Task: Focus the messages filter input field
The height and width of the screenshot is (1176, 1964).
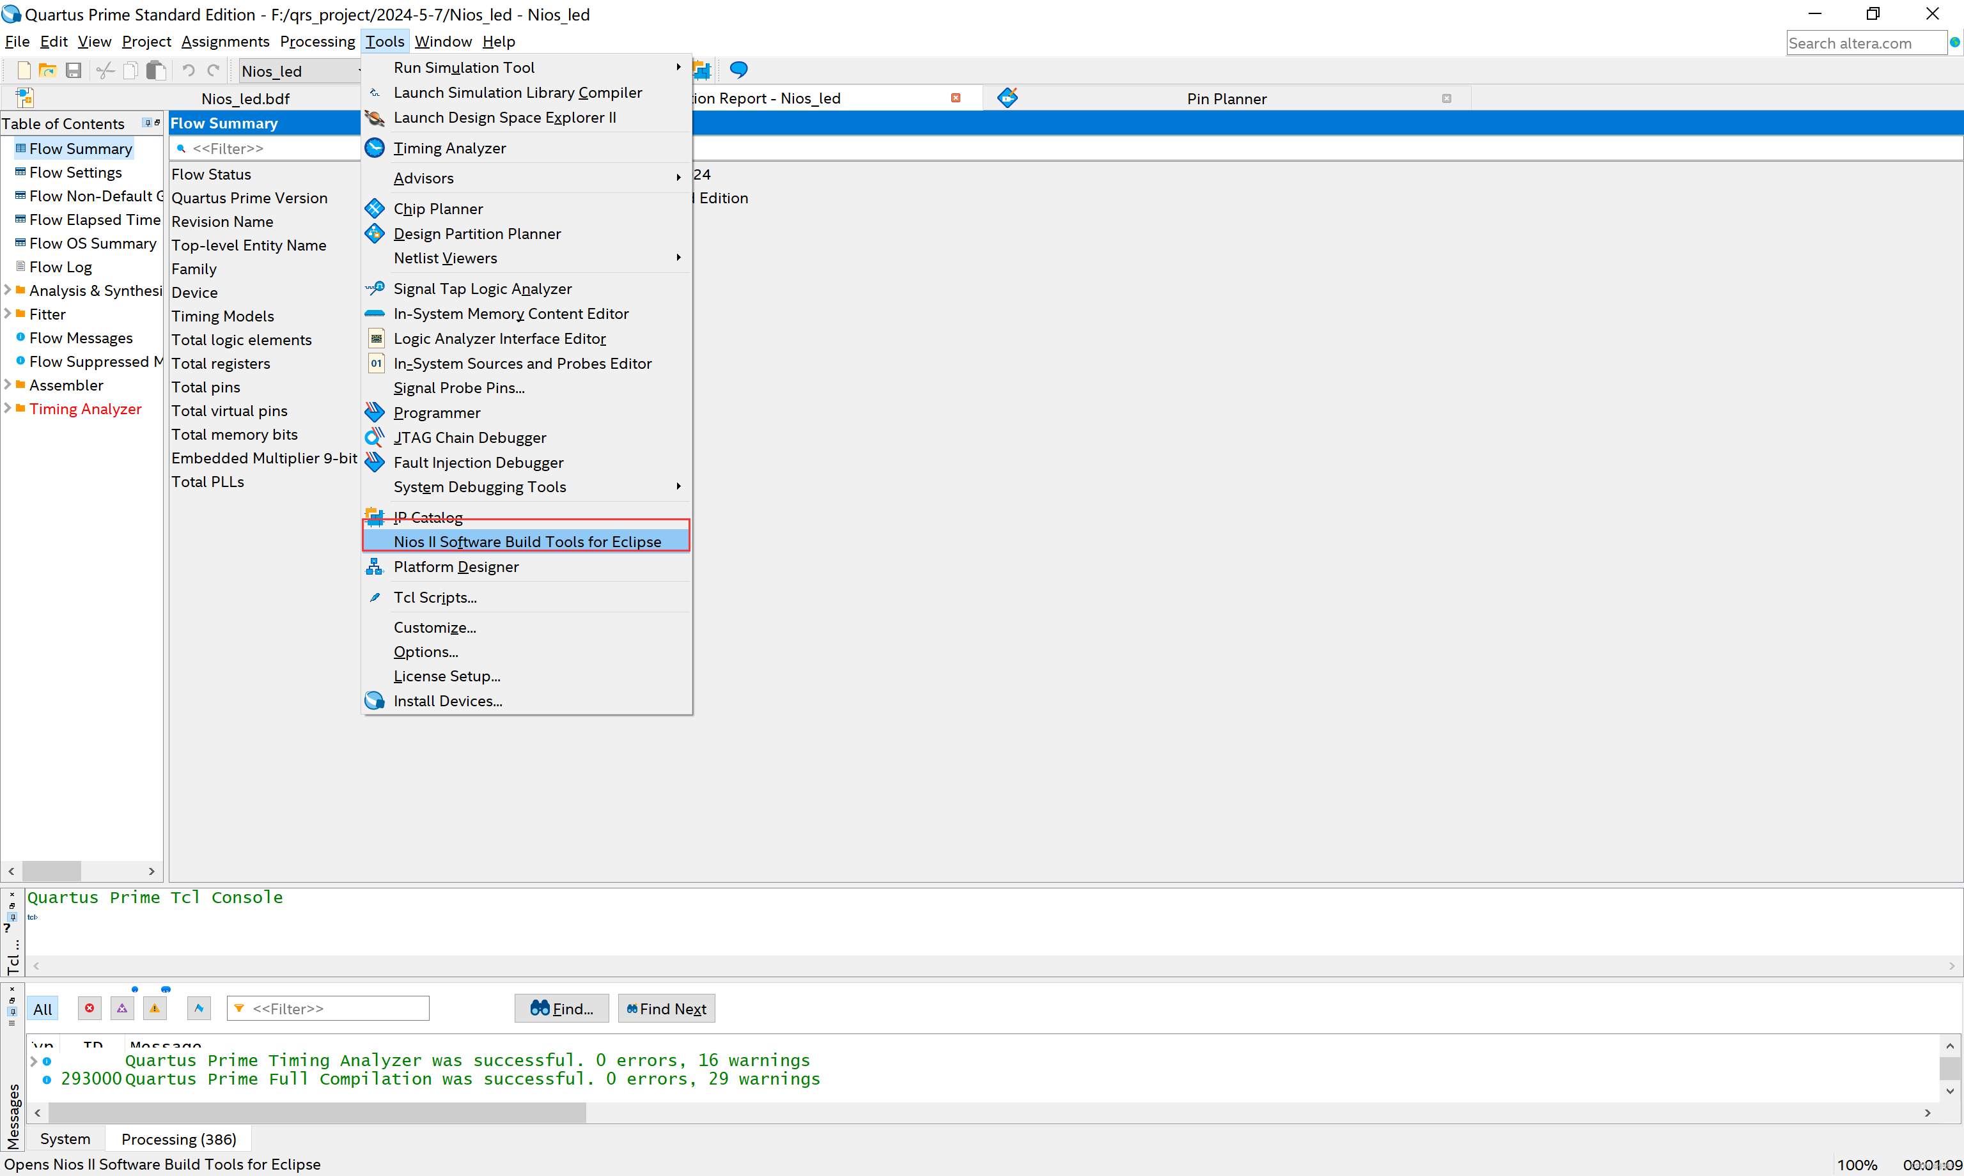Action: click(x=329, y=1008)
